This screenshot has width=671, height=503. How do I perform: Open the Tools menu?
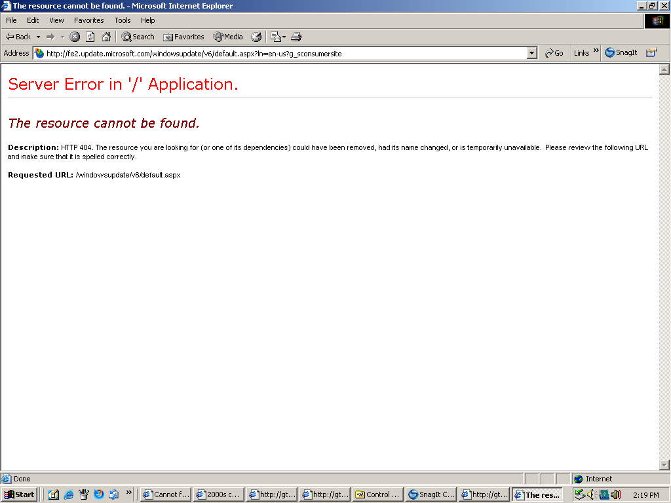[122, 20]
